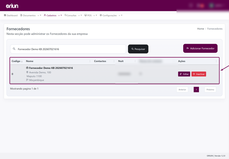Click the Cadastros person icon
Screen dimensions: 229x159
point(45,15)
